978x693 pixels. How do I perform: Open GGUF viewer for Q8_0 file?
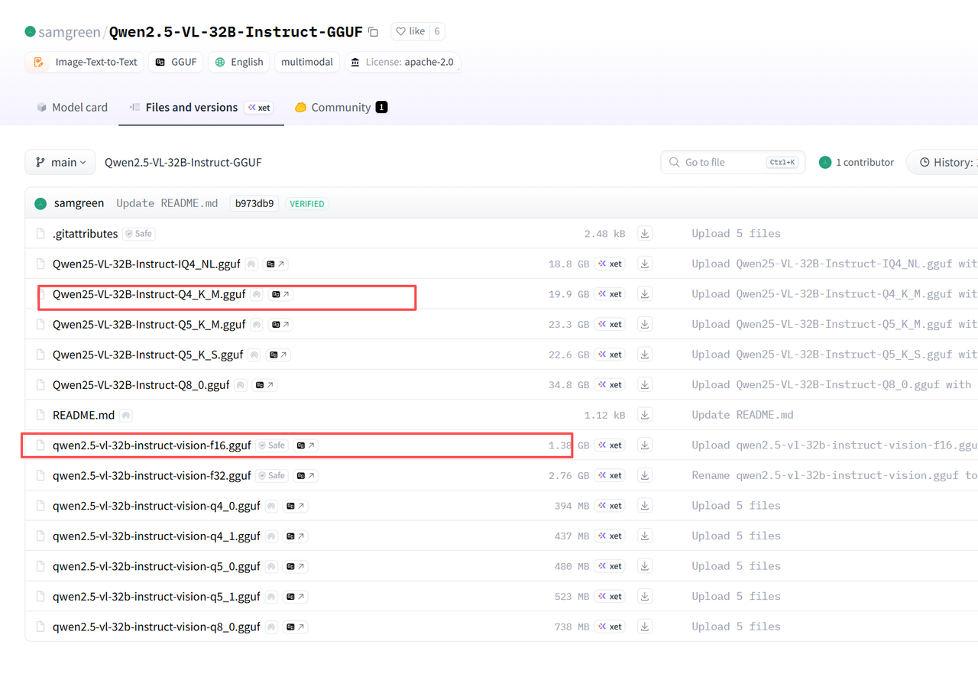click(264, 385)
